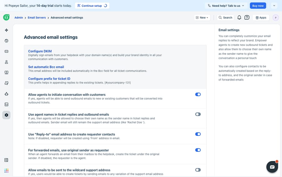
Task: Click the sidebar expand panel icon
Action: pyautogui.click(x=6, y=160)
